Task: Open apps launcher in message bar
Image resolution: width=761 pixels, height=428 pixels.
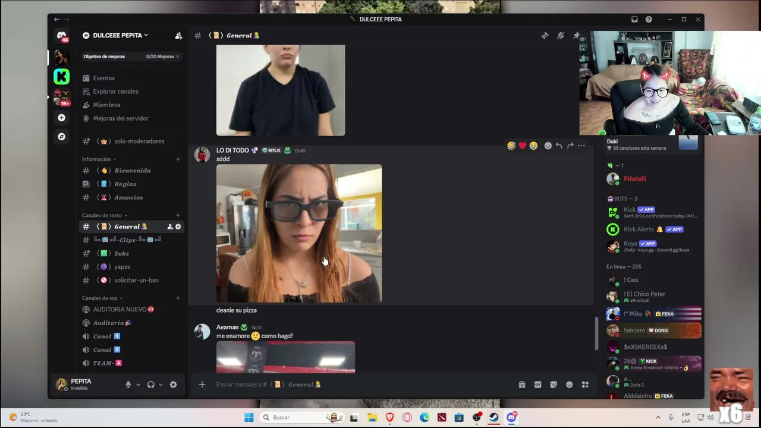Action: tap(585, 385)
